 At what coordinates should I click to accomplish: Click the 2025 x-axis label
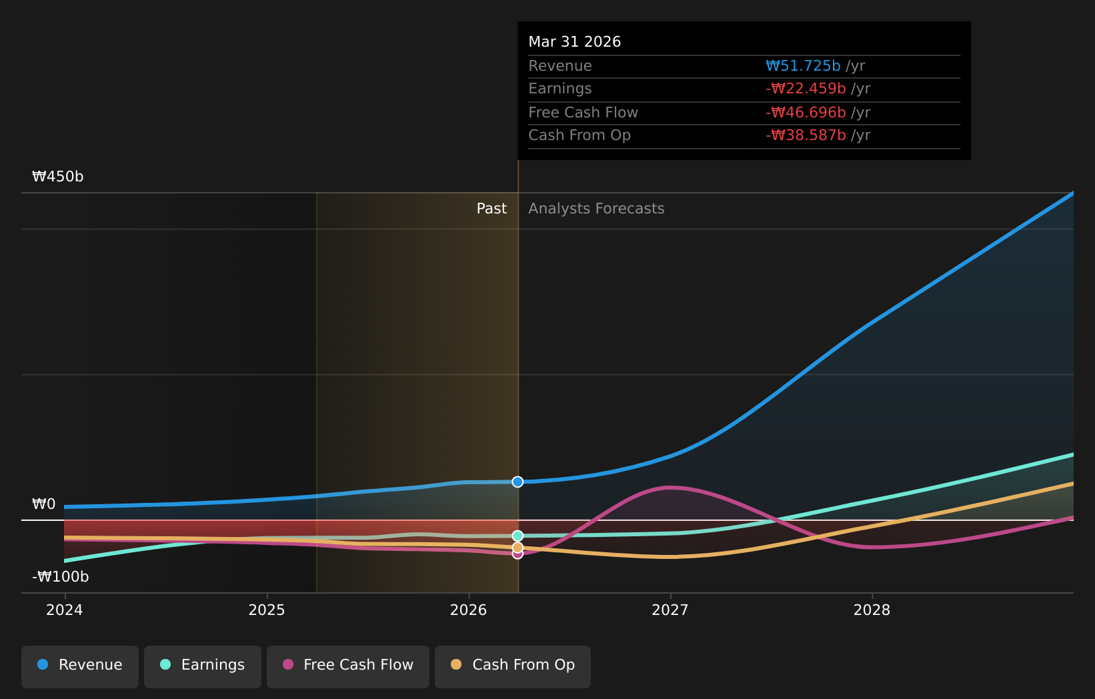pyautogui.click(x=267, y=610)
